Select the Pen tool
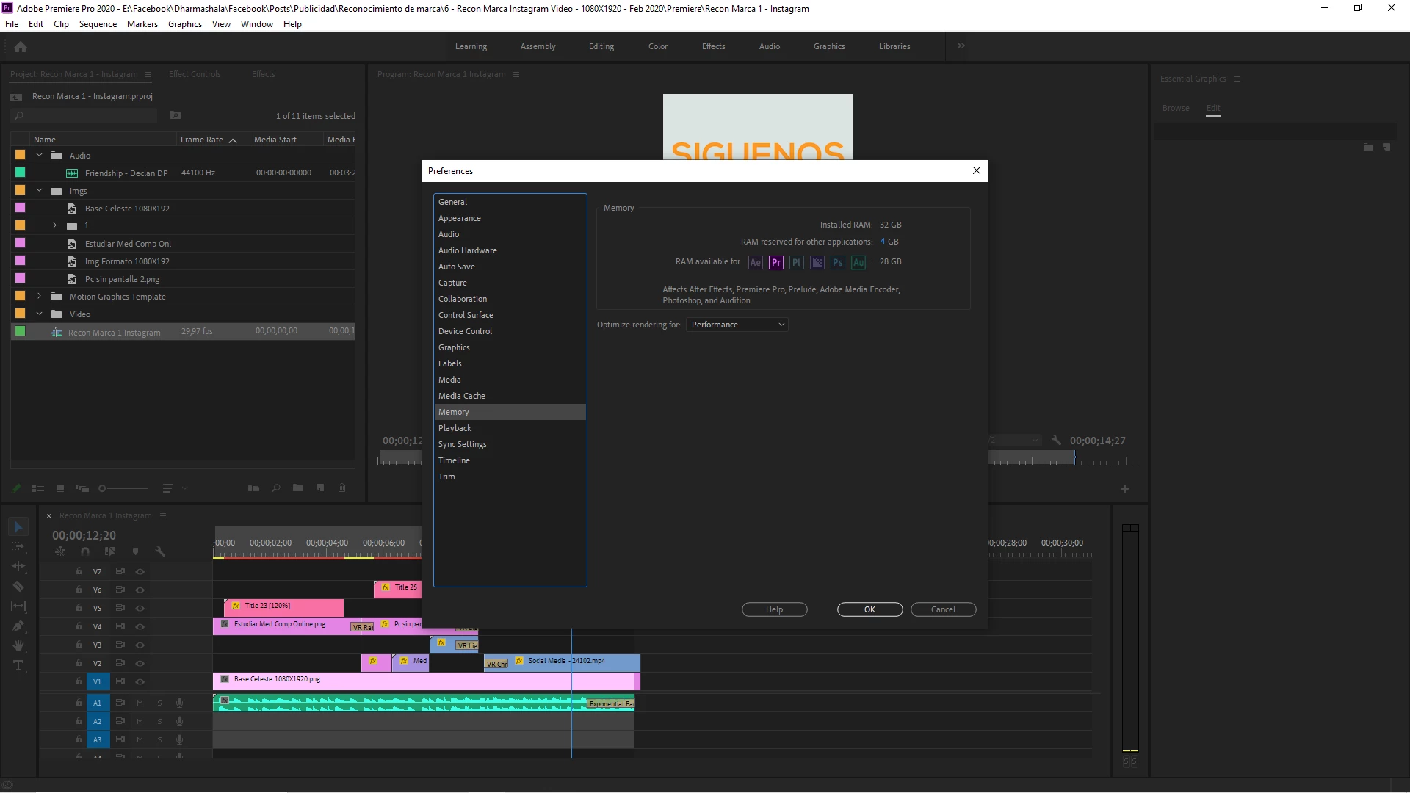Screen dimensions: 1410x793 click(x=18, y=626)
